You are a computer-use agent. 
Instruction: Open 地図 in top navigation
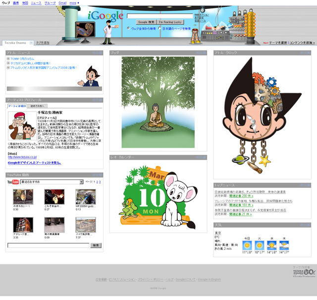[x=25, y=3]
